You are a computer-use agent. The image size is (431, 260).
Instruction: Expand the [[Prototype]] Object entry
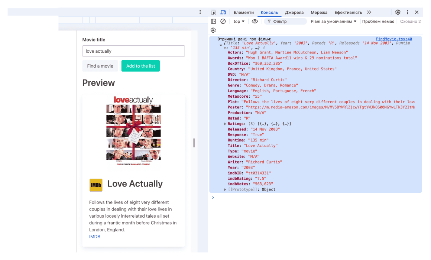[225, 189]
